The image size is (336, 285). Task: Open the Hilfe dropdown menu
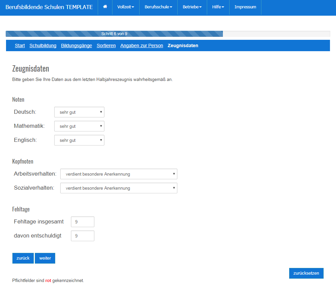pyautogui.click(x=218, y=7)
